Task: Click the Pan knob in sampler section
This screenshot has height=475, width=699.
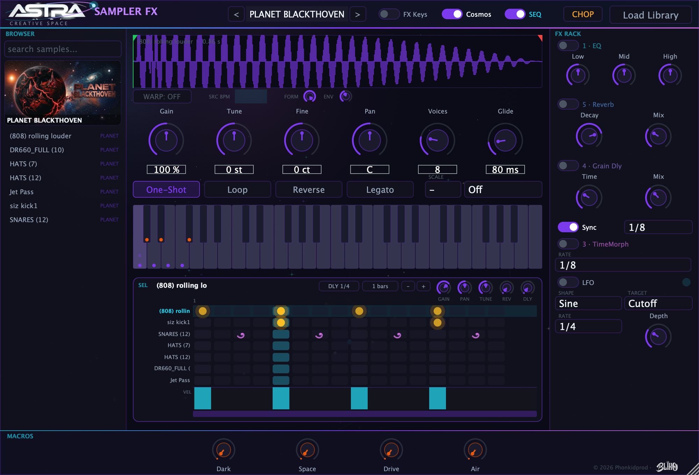Action: 370,140
